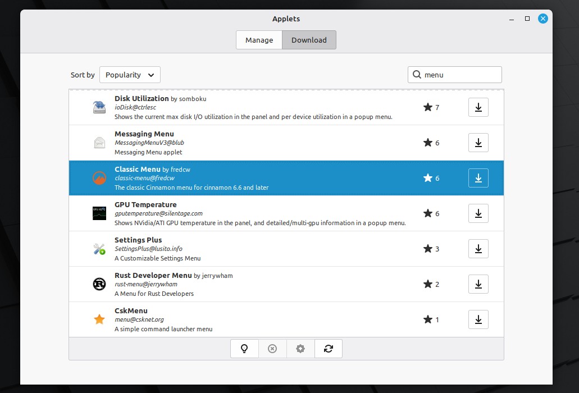Download the Disk Utilization applet
The image size is (579, 393).
point(478,107)
